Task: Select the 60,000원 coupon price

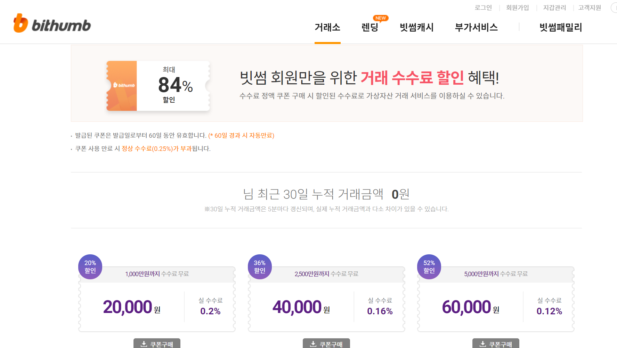Action: [471, 307]
